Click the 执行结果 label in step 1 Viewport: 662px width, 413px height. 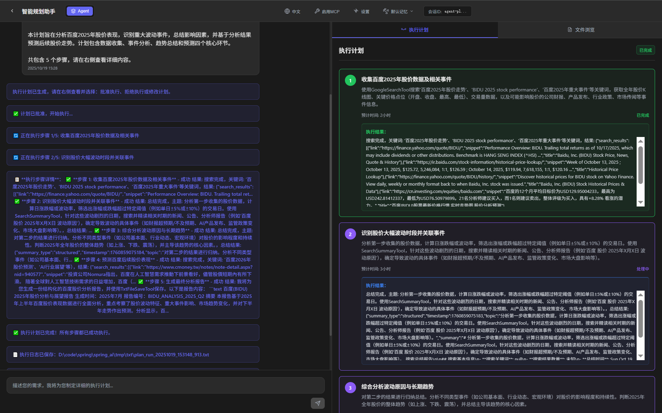click(x=376, y=132)
